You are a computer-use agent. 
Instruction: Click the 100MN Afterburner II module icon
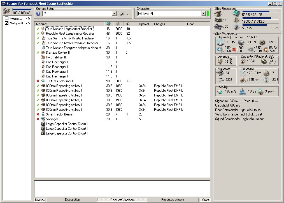click(43, 81)
